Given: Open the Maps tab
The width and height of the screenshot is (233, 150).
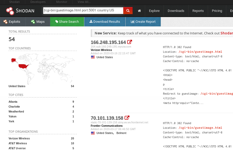Looking at the screenshot, I should click(38, 21).
